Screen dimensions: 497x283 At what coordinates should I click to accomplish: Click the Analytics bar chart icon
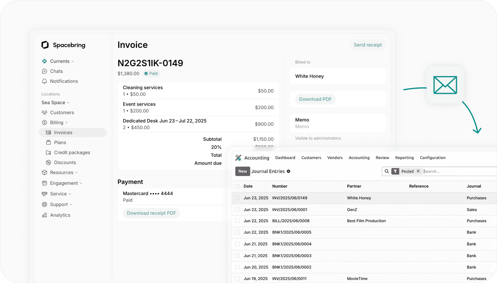[x=44, y=215]
